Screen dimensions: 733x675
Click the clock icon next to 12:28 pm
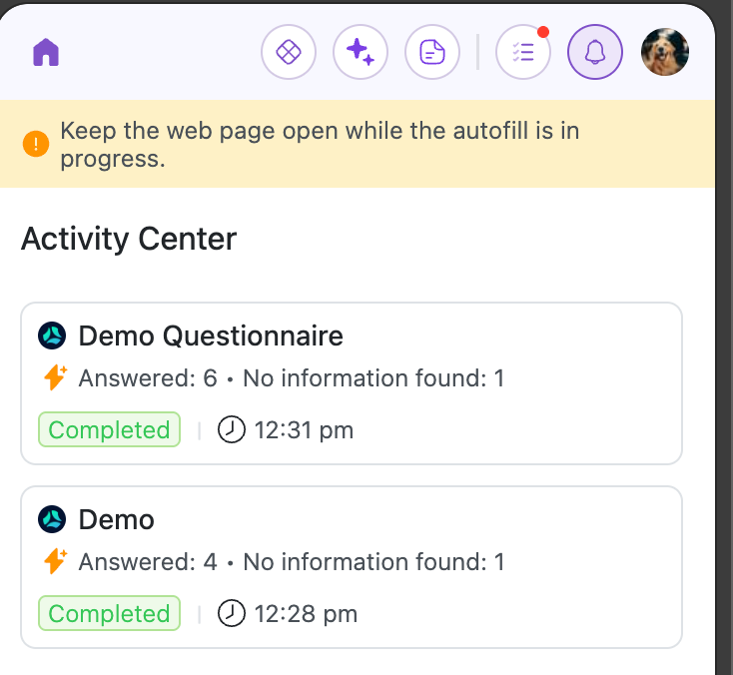pyautogui.click(x=231, y=613)
